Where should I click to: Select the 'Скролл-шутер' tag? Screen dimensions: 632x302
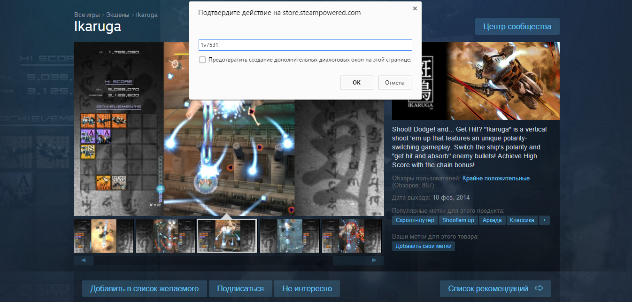[x=415, y=220]
